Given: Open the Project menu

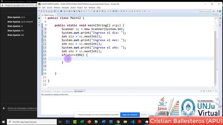Looking at the screenshot, I should pyautogui.click(x=80, y=8).
